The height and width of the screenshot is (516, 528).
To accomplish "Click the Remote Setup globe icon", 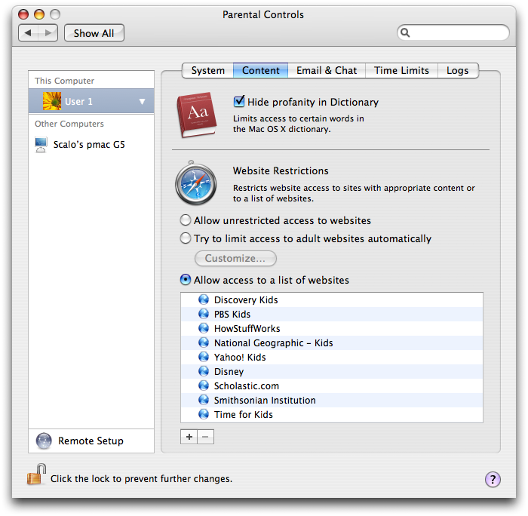I will (44, 441).
